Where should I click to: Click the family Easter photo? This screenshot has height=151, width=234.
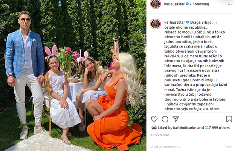click(x=73, y=75)
